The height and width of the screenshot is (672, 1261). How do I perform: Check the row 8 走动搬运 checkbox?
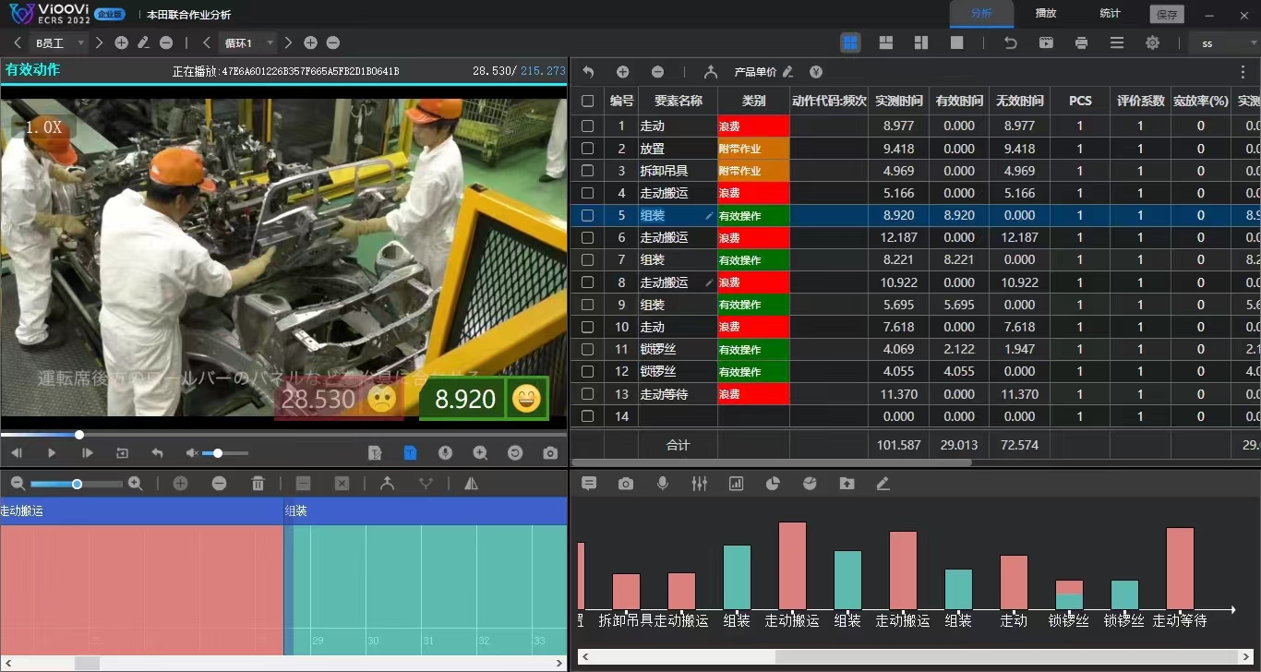click(588, 282)
